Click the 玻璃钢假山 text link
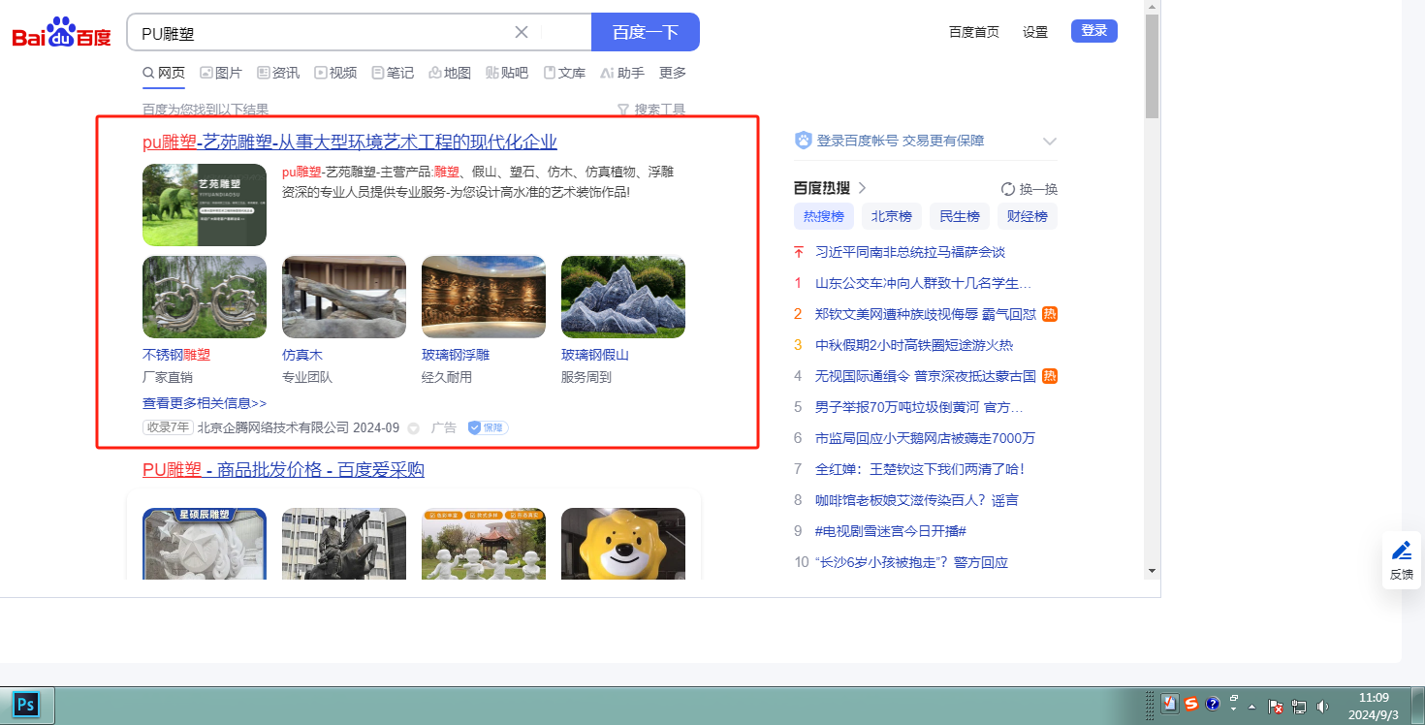Image resolution: width=1425 pixels, height=725 pixels. [x=595, y=355]
